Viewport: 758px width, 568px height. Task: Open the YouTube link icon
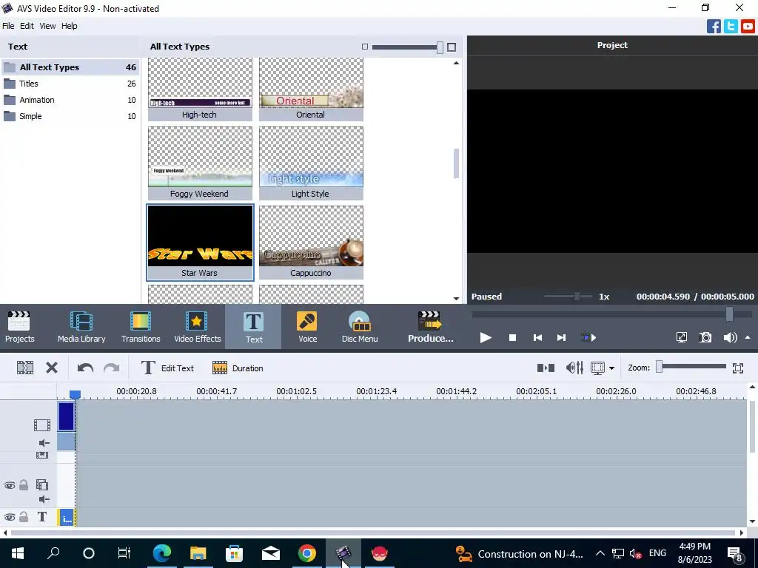pos(748,26)
